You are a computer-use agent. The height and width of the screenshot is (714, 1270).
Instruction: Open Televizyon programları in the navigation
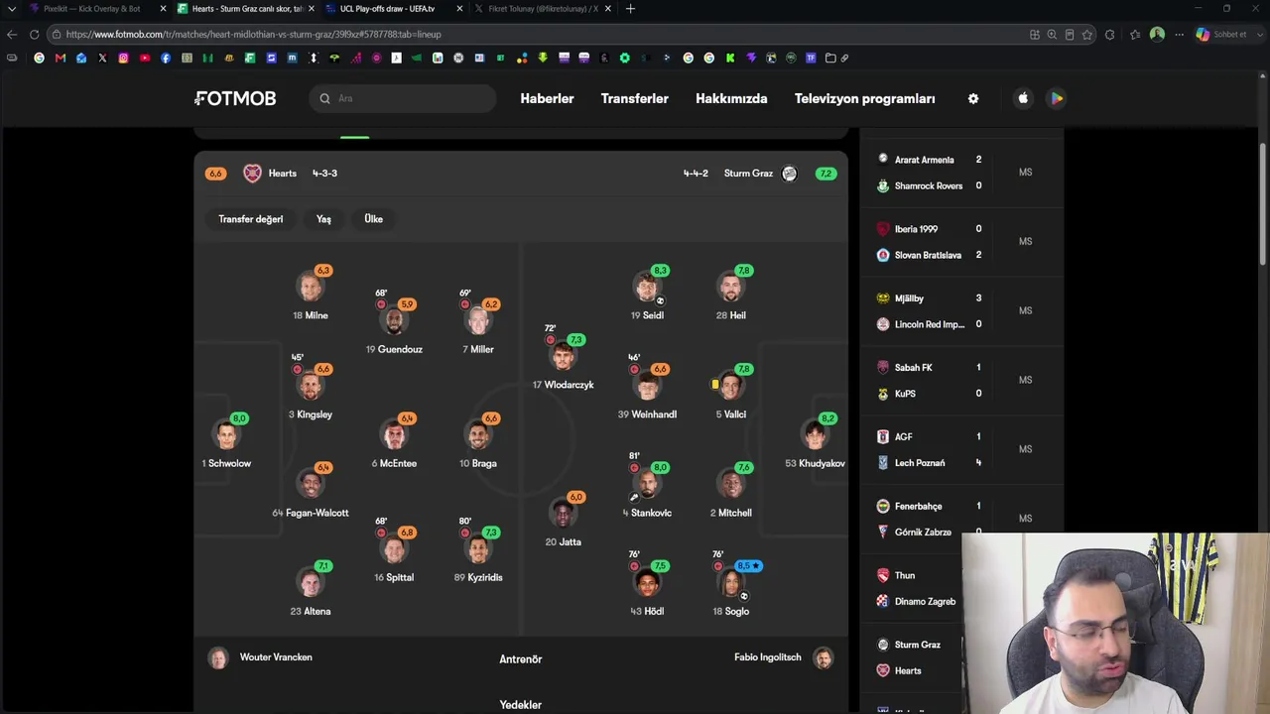pyautogui.click(x=865, y=98)
